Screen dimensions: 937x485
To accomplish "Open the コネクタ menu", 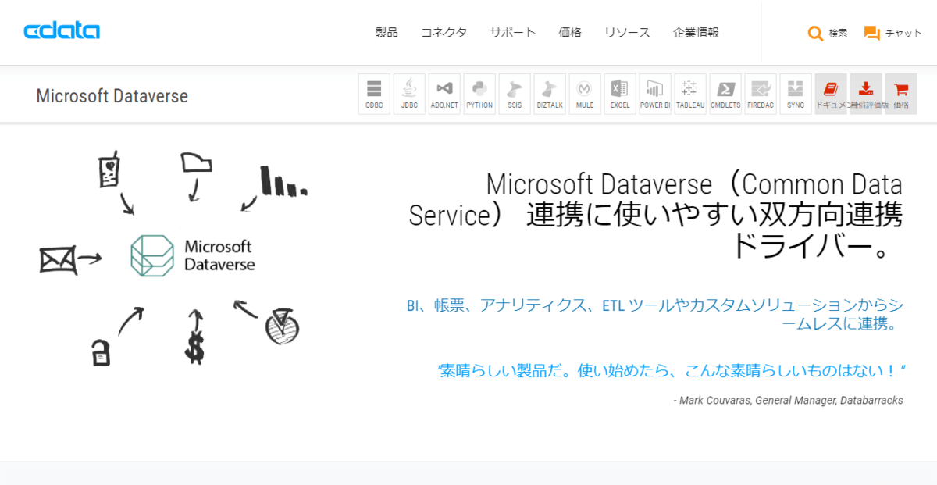I will click(x=444, y=32).
